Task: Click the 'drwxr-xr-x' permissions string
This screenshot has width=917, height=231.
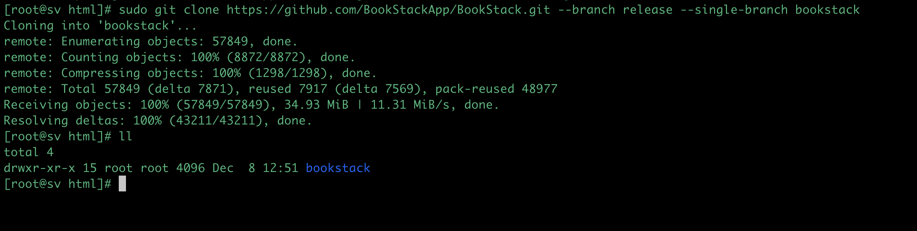Action: pos(39,168)
